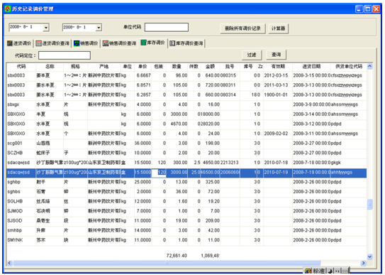385x275 pixels.
Task: Click the vertical scrollbar down arrow
Action: (369, 257)
